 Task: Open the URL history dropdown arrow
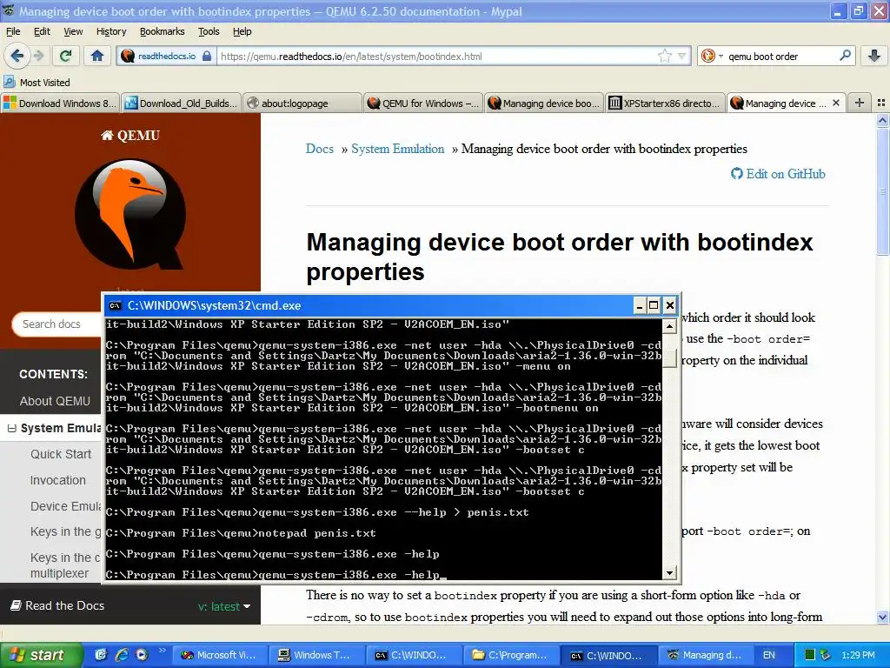tap(681, 56)
